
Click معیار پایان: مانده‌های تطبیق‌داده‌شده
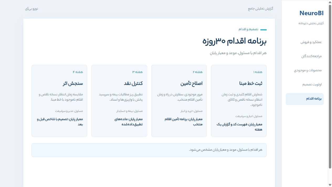[x=129, y=122]
